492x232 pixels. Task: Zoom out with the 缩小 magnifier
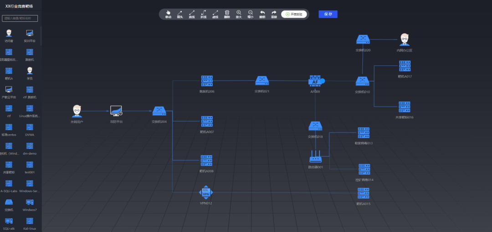click(x=251, y=14)
